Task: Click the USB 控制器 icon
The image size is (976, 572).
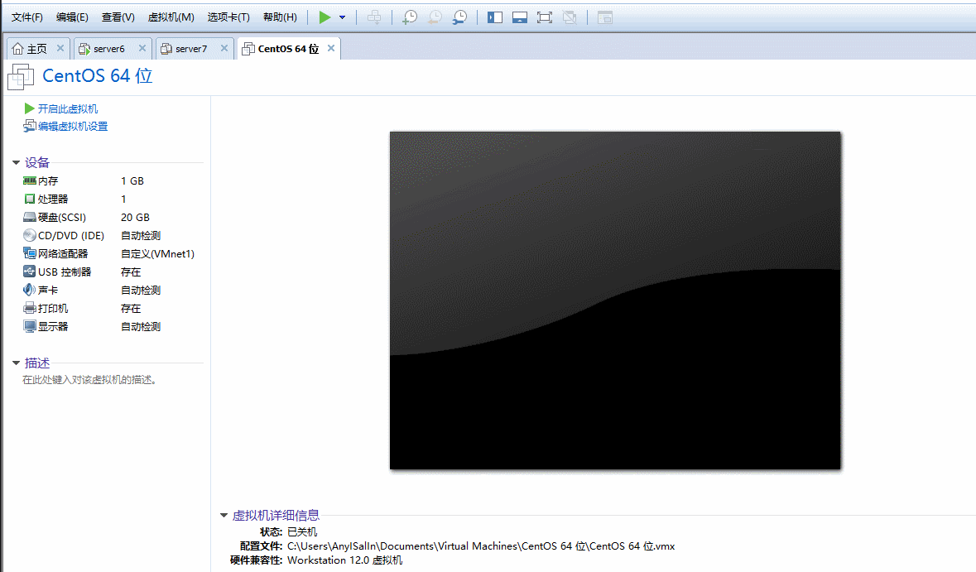Action: 29,272
